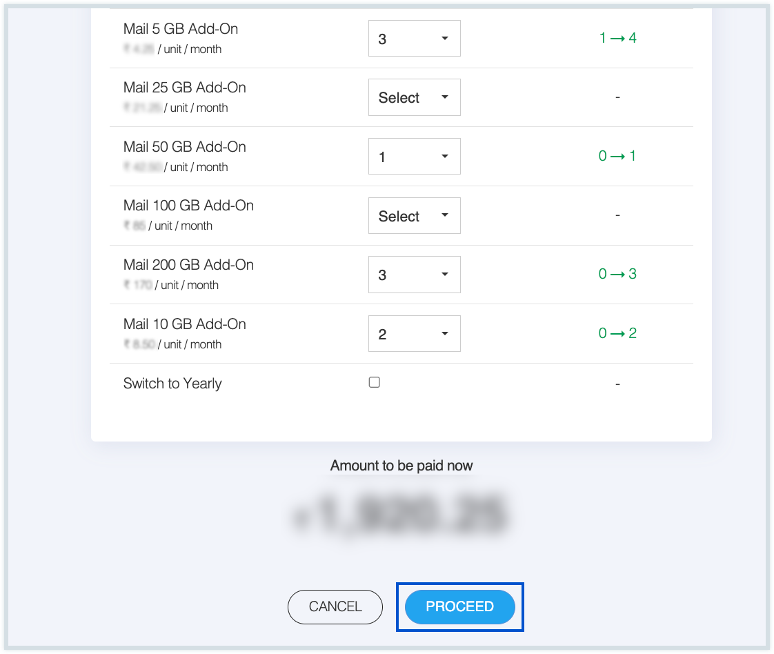Click the green 0 → 1 change indicator
774x654 pixels.
[617, 156]
